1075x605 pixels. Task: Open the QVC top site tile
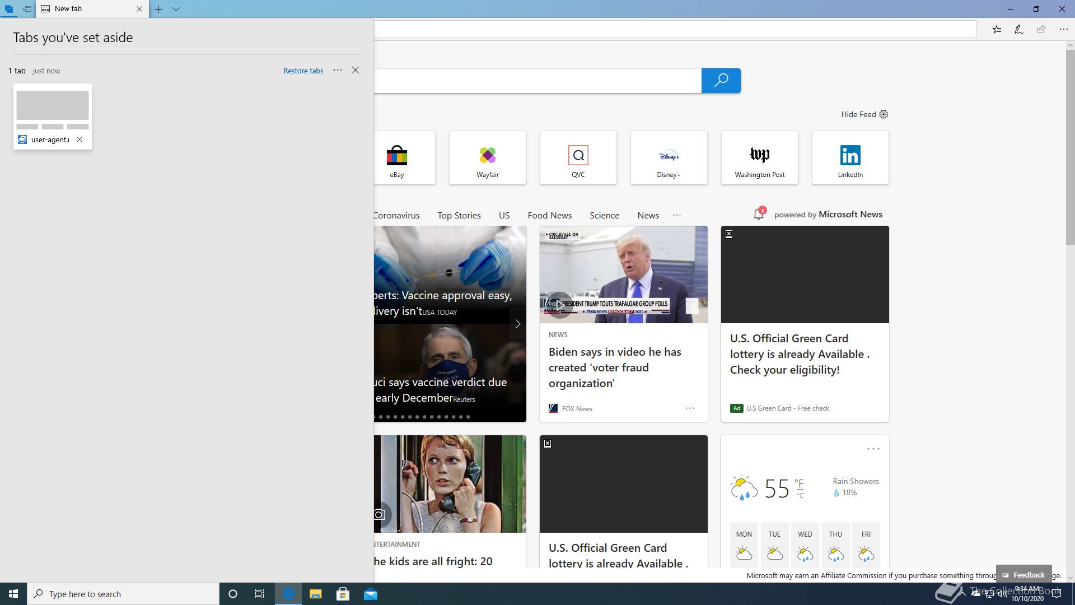[x=578, y=157]
